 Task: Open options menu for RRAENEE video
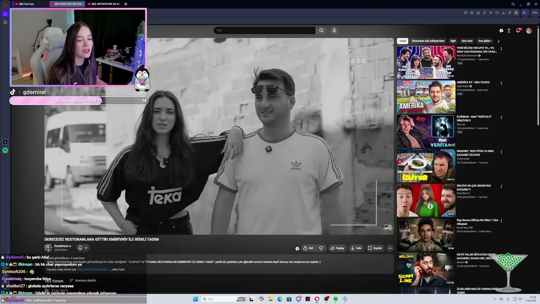(501, 152)
